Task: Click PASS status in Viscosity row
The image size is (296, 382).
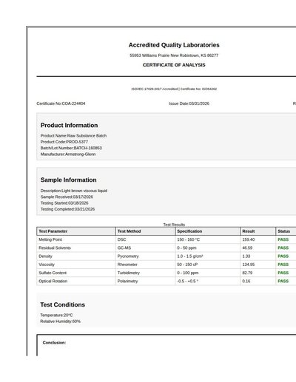Action: click(283, 265)
